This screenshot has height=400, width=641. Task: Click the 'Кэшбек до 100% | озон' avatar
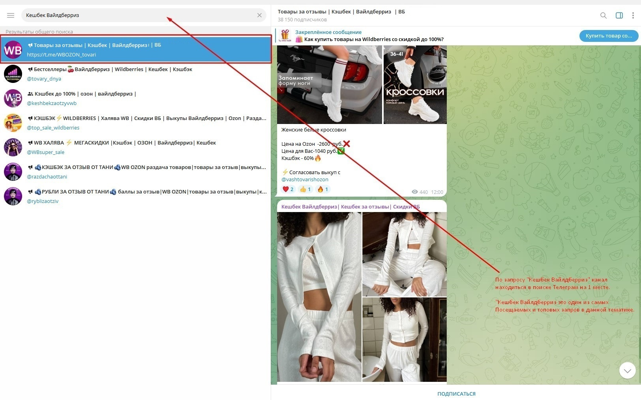click(x=13, y=98)
